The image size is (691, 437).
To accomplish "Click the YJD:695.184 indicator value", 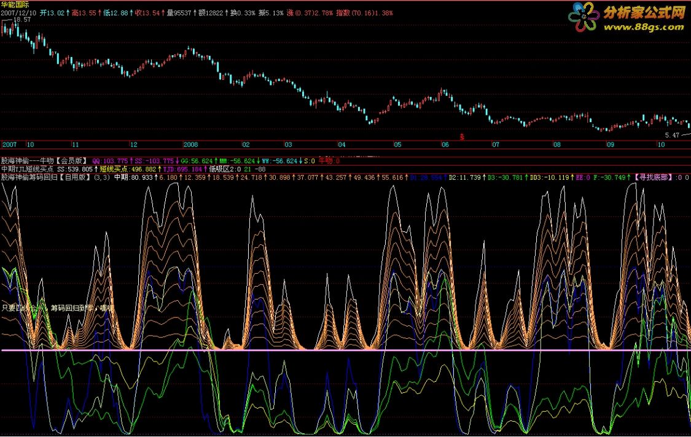I will tap(182, 169).
